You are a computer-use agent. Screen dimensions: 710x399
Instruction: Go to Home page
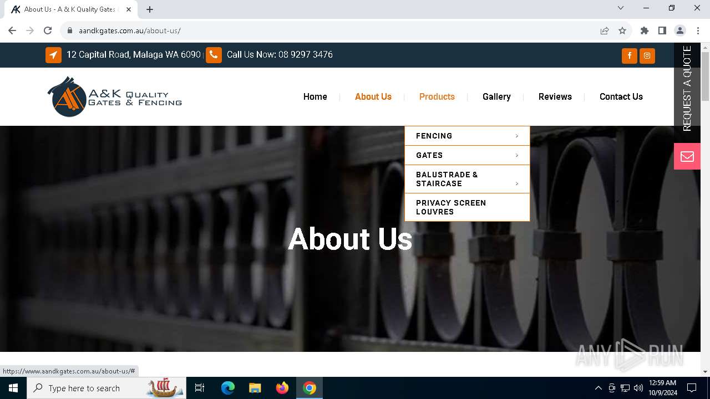315,96
